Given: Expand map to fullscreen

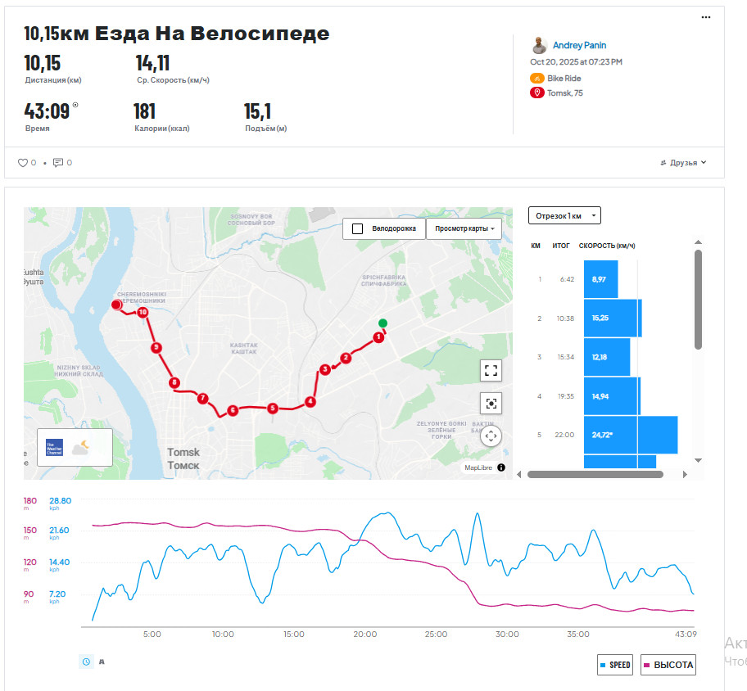Looking at the screenshot, I should point(491,370).
